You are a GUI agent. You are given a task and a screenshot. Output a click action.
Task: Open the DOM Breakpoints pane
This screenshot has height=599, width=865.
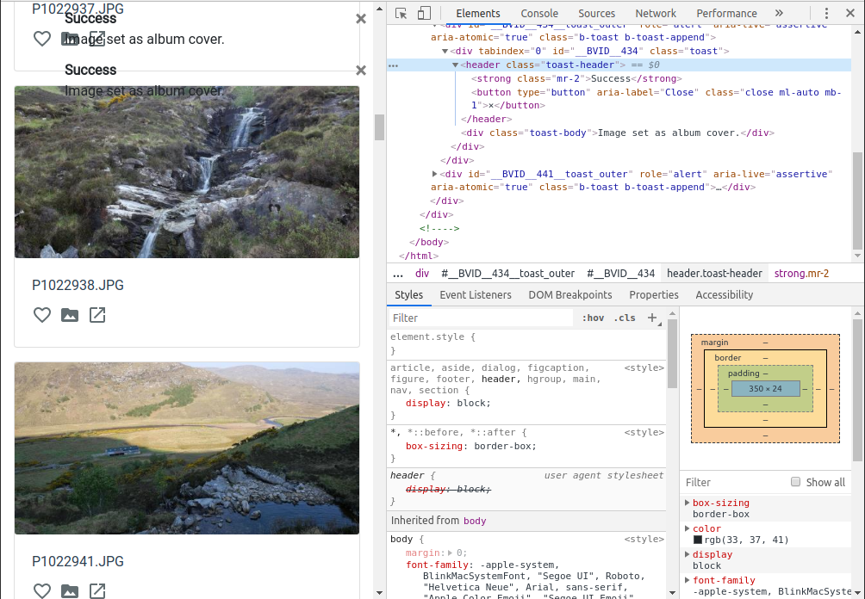pos(569,295)
